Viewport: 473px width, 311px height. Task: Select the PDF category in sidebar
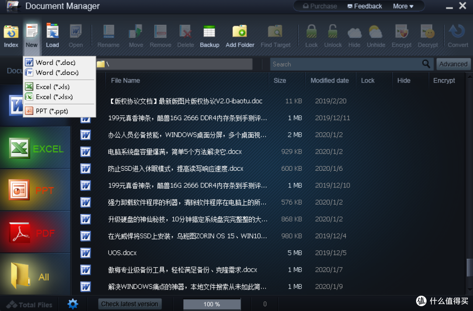point(35,232)
